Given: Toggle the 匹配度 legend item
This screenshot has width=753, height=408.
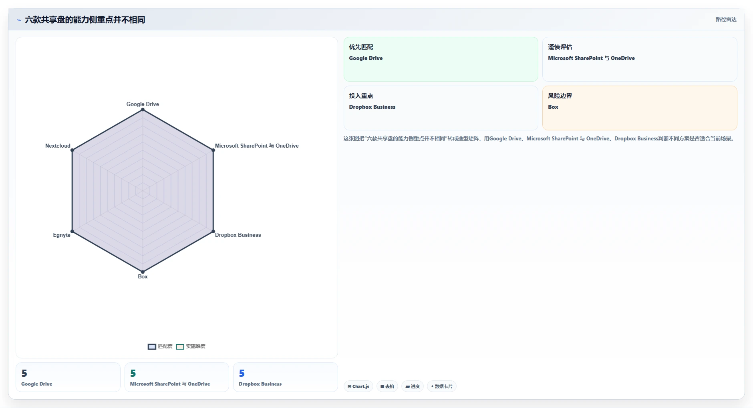Looking at the screenshot, I should coord(160,346).
